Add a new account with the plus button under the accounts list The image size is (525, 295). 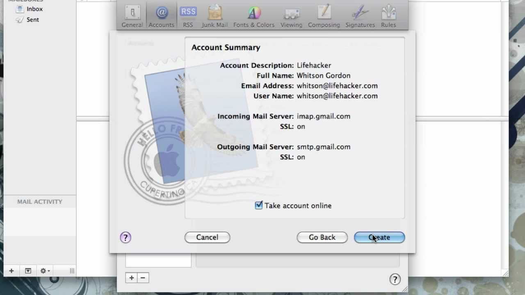click(132, 278)
